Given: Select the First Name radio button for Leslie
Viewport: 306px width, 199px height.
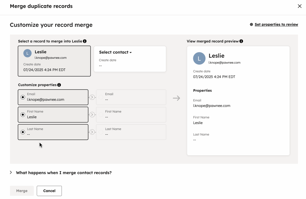Looking at the screenshot, I should click(22, 114).
